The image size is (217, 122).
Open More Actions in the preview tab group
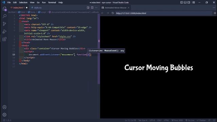click(214, 7)
